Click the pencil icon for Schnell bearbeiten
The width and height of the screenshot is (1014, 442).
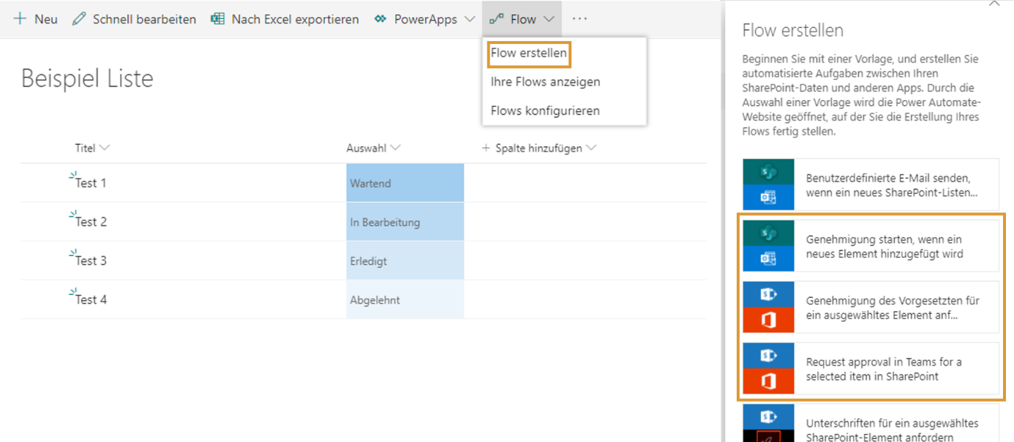point(79,19)
